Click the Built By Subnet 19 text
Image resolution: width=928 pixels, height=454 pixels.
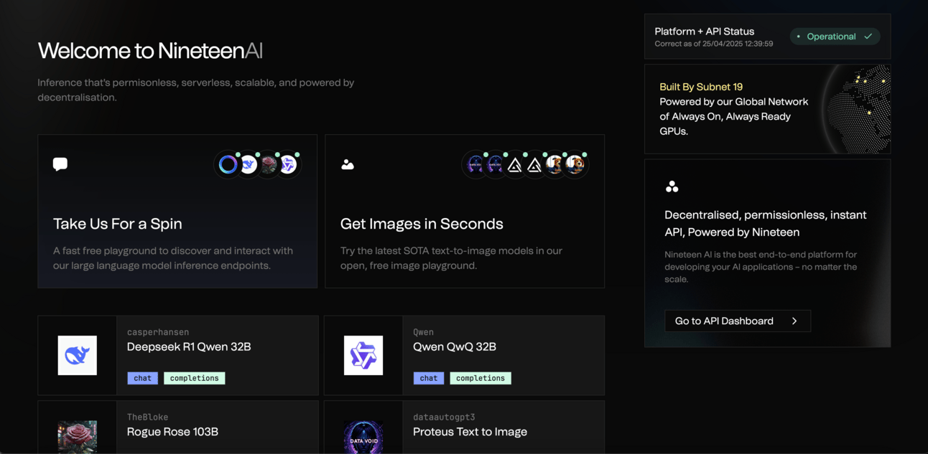point(701,87)
